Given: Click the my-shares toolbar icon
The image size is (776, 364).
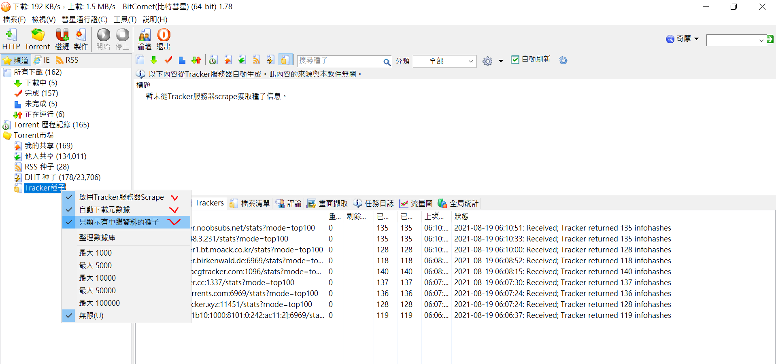Looking at the screenshot, I should [228, 60].
